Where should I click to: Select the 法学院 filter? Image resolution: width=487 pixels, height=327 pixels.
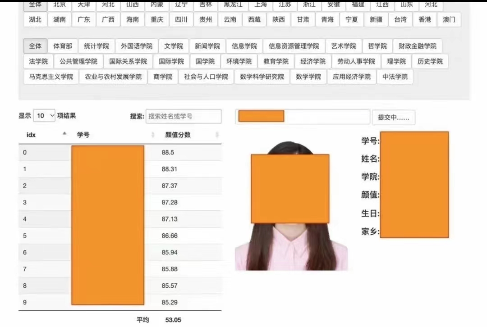pos(38,61)
